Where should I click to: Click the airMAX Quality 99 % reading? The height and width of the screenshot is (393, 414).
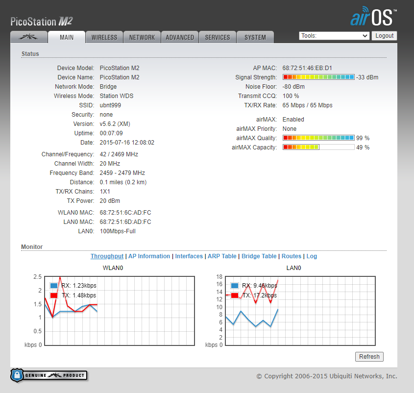pyautogui.click(x=363, y=138)
